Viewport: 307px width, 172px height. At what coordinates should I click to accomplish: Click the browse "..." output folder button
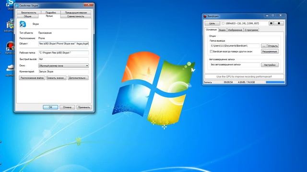(264, 46)
